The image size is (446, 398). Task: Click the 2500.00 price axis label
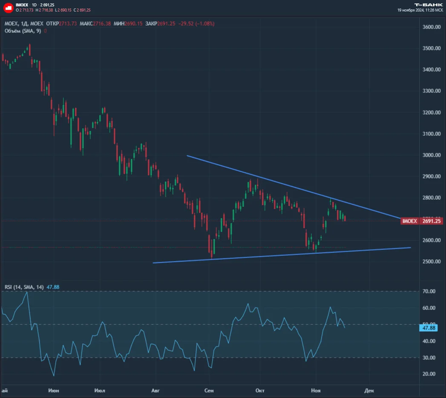tap(432, 262)
